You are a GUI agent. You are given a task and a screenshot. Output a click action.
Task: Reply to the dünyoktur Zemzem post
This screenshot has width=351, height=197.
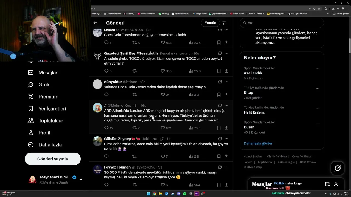(x=106, y=95)
